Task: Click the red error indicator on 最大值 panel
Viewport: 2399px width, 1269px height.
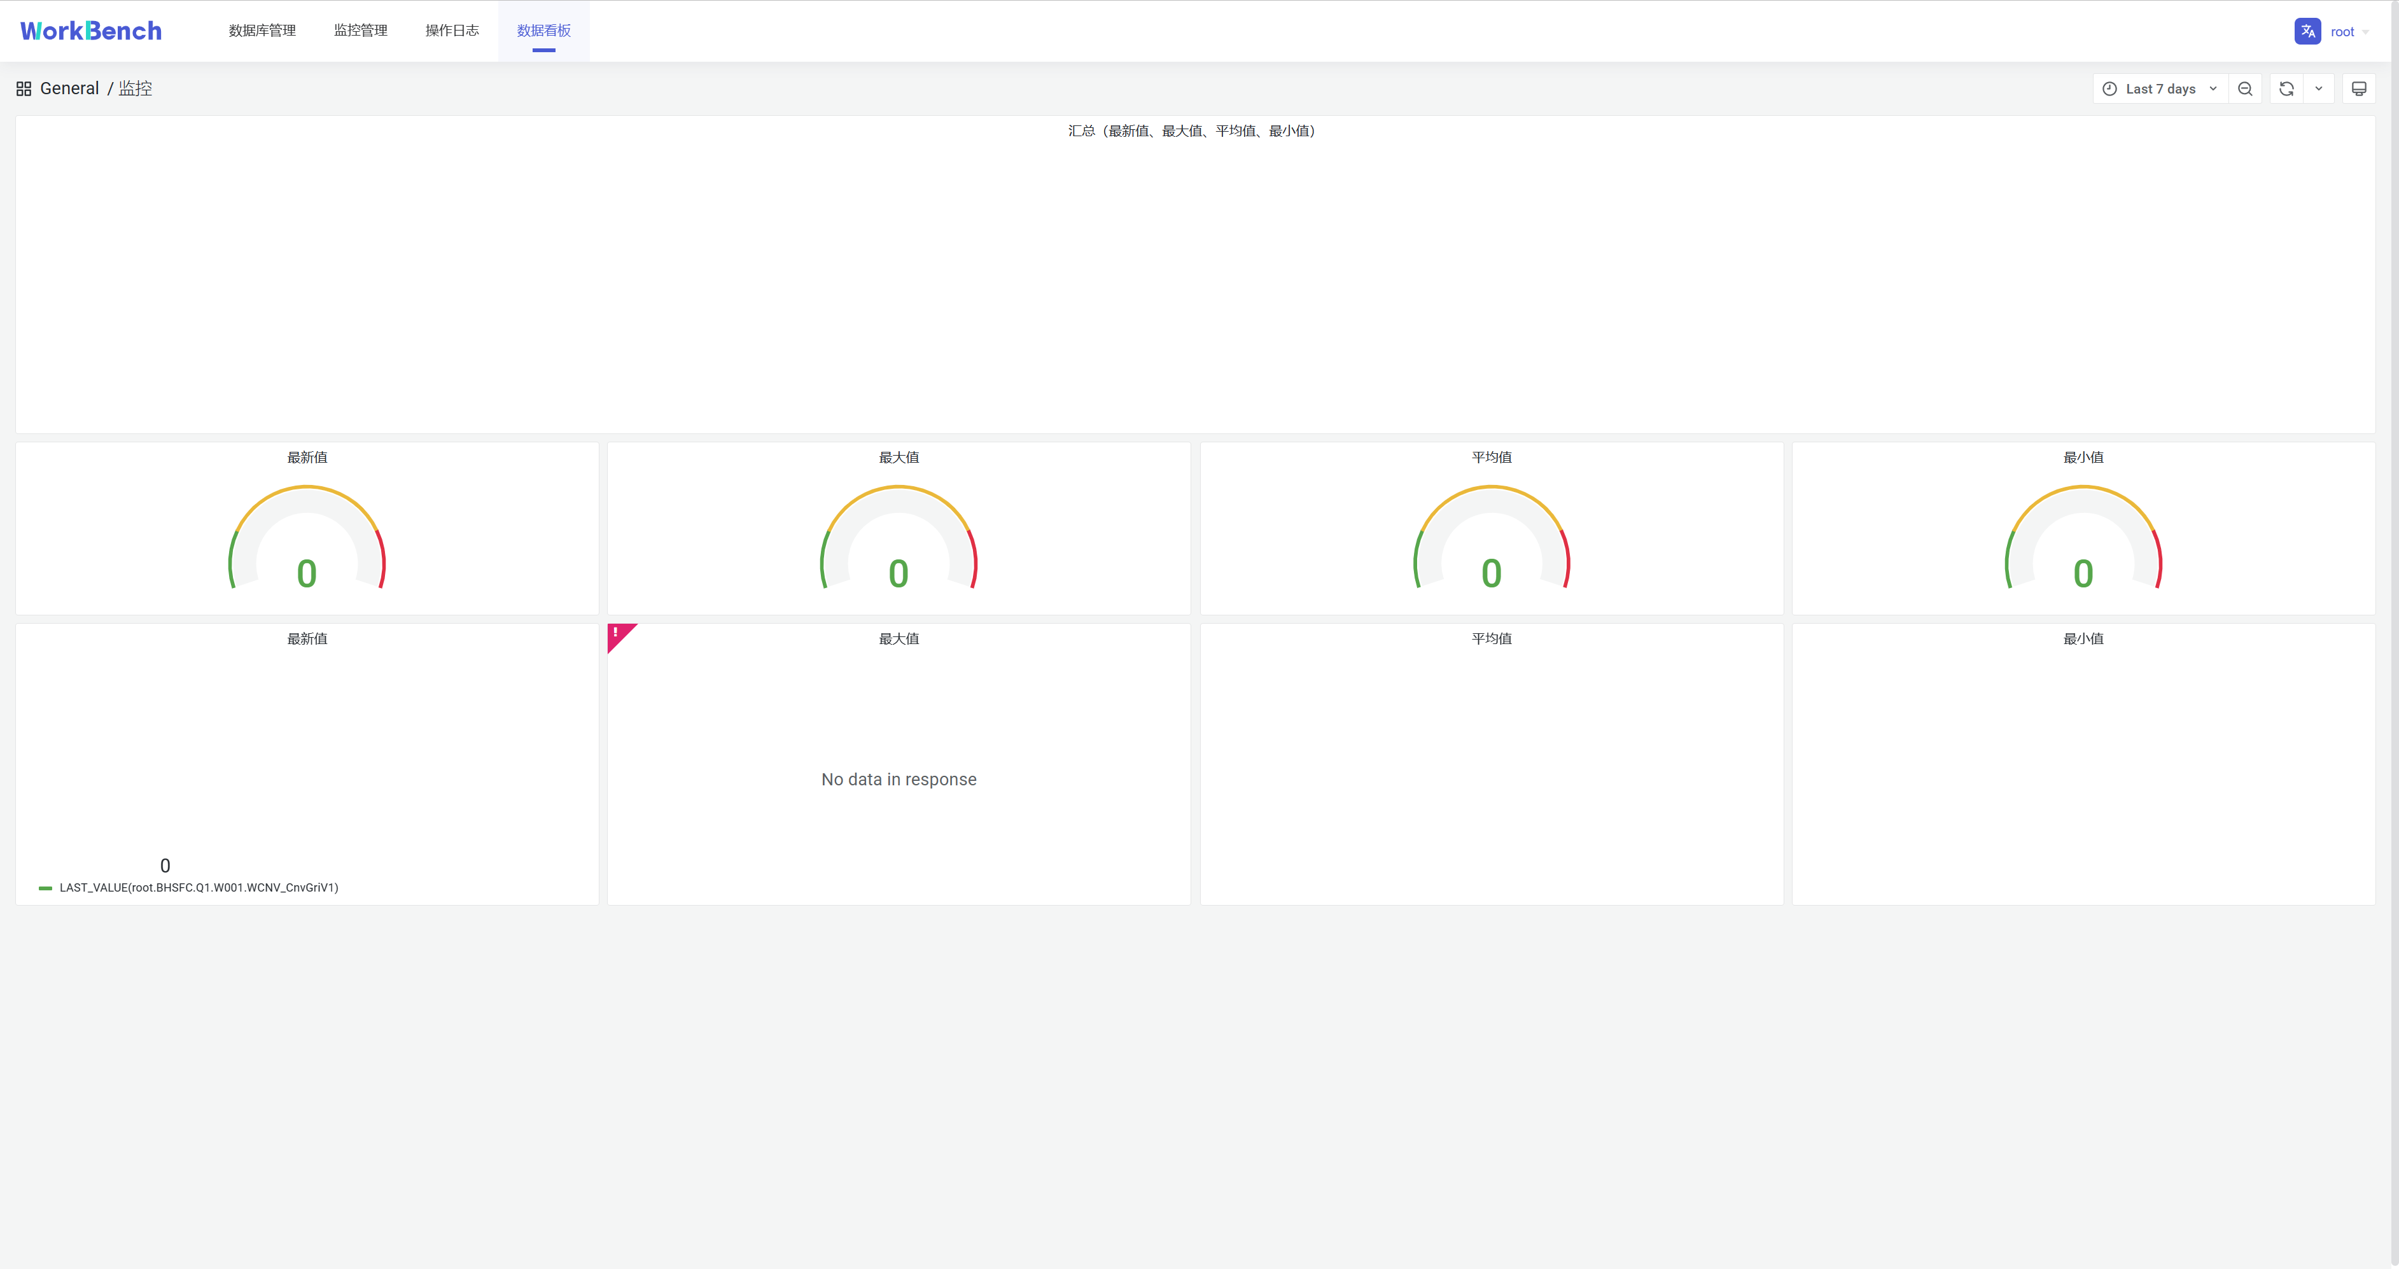Action: click(617, 634)
